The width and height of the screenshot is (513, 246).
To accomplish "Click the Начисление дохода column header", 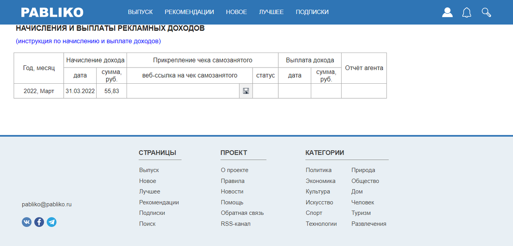I will click(x=95, y=60).
